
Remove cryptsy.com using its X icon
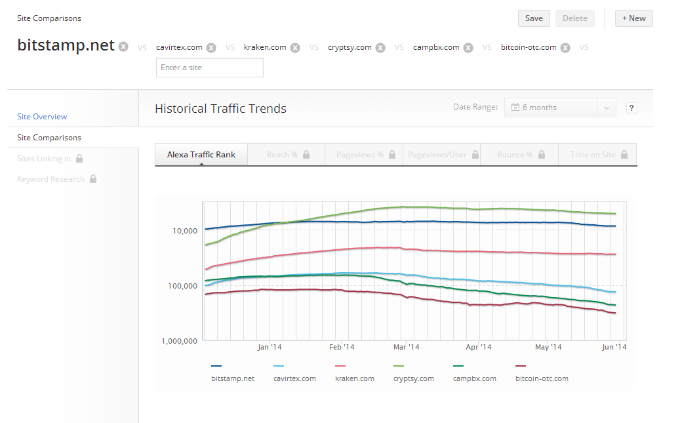point(380,48)
